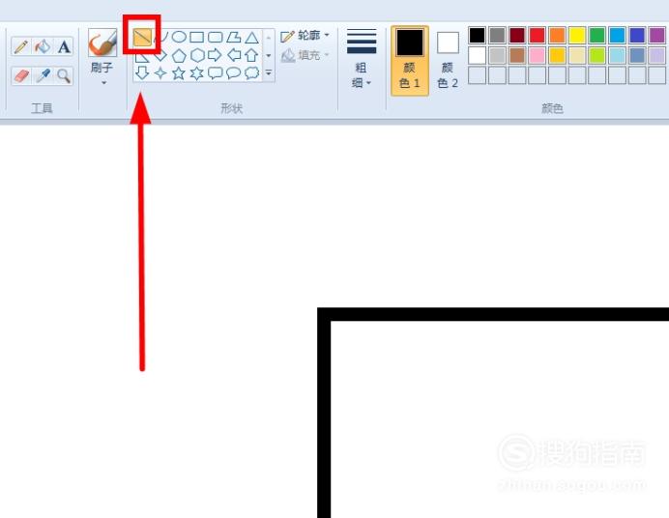This screenshot has width=669, height=518.
Task: Select the right arrow shape
Action: (215, 55)
